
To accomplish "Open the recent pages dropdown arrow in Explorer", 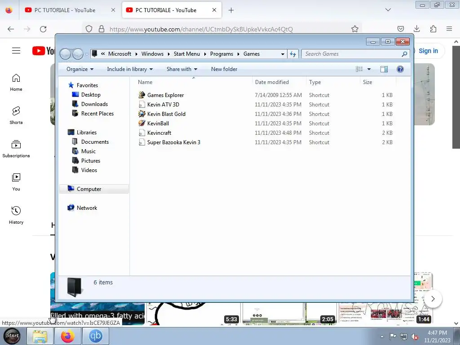I will pyautogui.click(x=87, y=54).
